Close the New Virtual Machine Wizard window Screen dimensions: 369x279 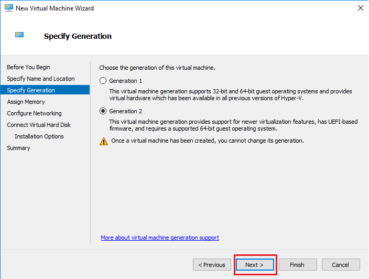pos(360,8)
